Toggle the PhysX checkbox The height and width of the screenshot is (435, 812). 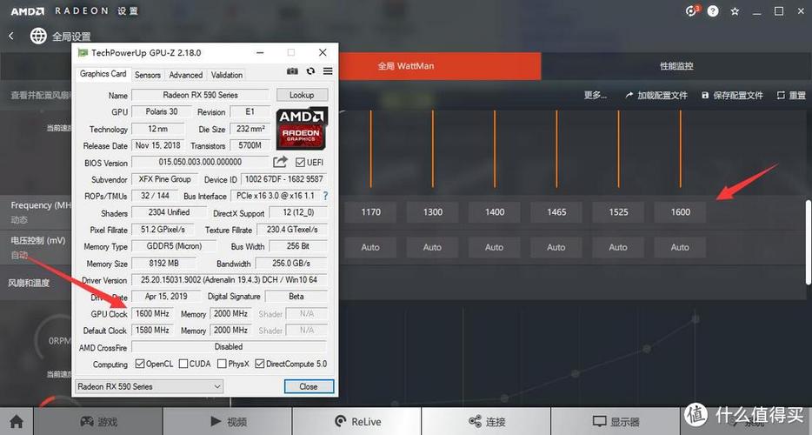click(222, 364)
